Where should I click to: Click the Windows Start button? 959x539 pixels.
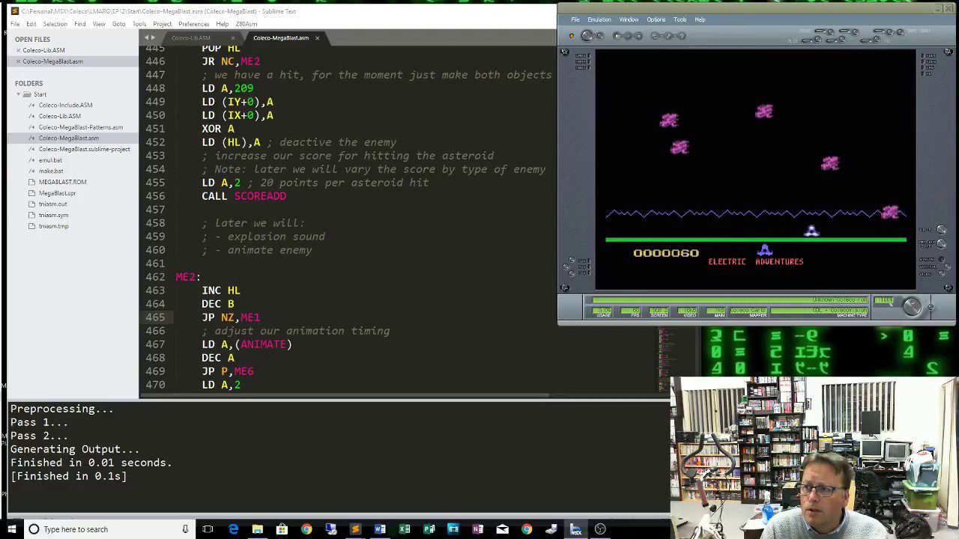12,529
